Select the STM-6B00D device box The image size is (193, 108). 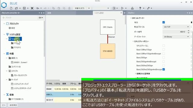click(x=108, y=51)
